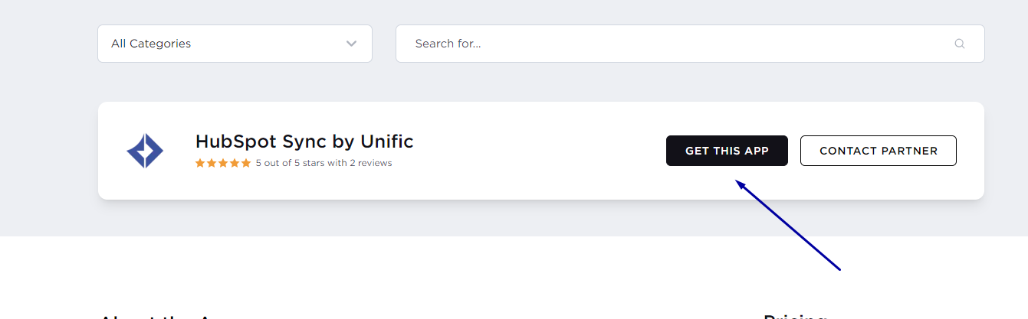Click the first orange rating star
The width and height of the screenshot is (1028, 319).
[x=200, y=163]
